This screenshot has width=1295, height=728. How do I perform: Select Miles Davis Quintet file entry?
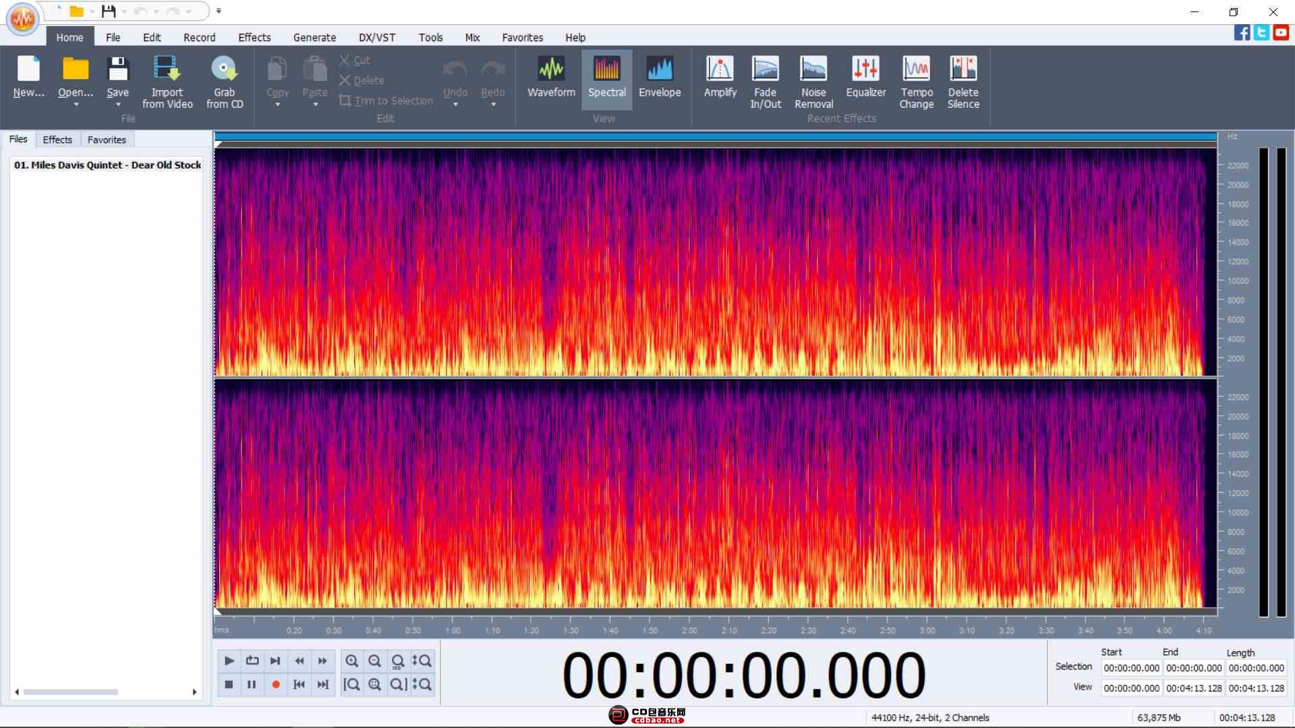[107, 165]
